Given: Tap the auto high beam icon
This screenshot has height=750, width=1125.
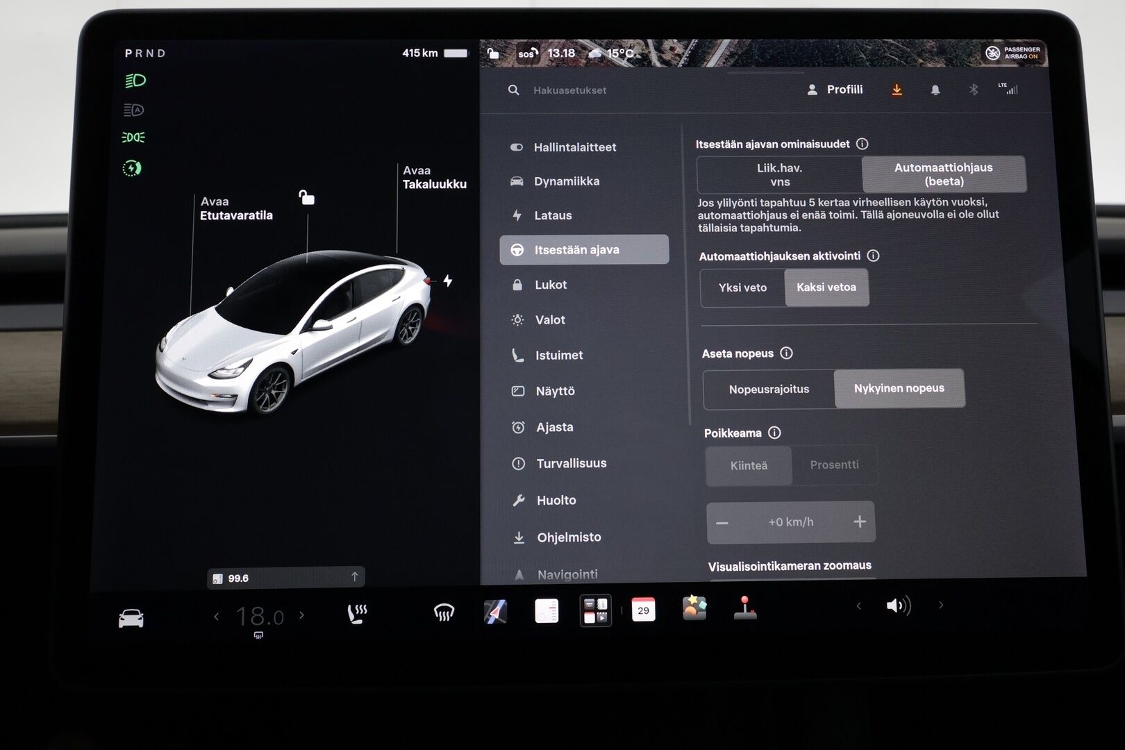Looking at the screenshot, I should (133, 110).
